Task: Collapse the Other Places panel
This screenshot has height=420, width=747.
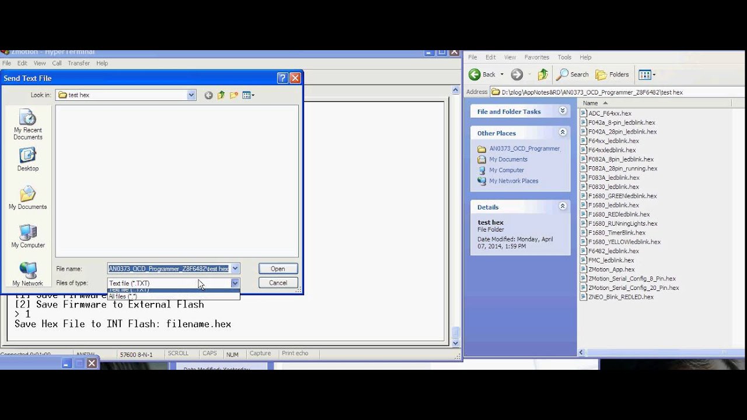Action: pyautogui.click(x=563, y=132)
